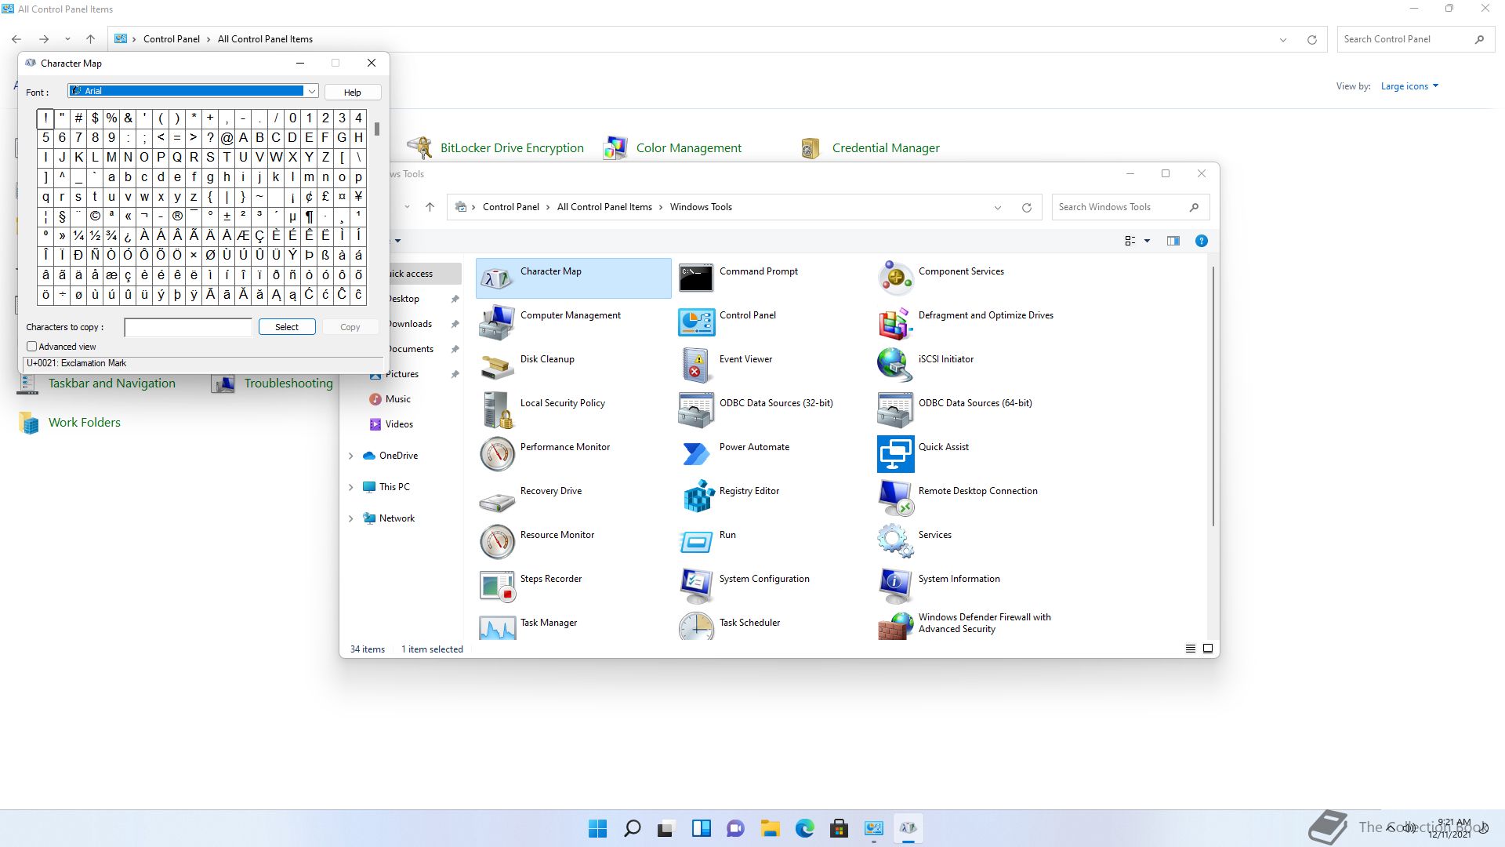Open Command Prompt icon in Windows Tools
This screenshot has height=847, width=1505.
coord(696,278)
